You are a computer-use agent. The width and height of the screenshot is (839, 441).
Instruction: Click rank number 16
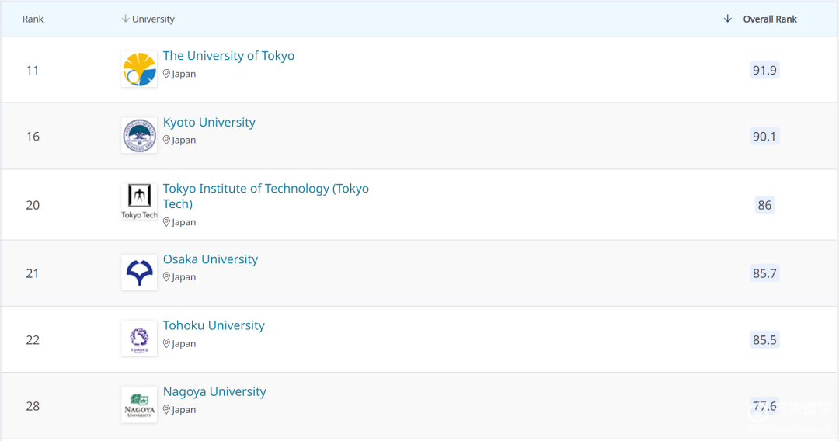(x=33, y=137)
